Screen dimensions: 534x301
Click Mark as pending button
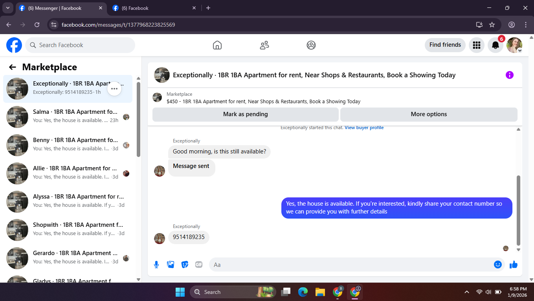(x=246, y=114)
